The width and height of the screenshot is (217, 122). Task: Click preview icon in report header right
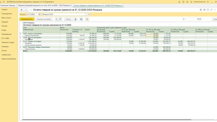(208, 10)
